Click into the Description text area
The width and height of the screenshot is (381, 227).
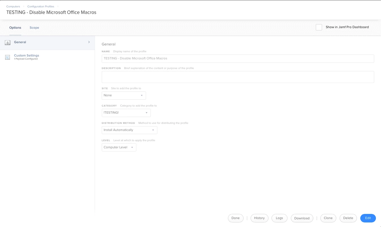(238, 77)
